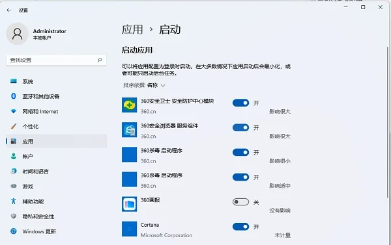Enable the 360画报 startup toggle
The image size is (391, 245).
(240, 201)
